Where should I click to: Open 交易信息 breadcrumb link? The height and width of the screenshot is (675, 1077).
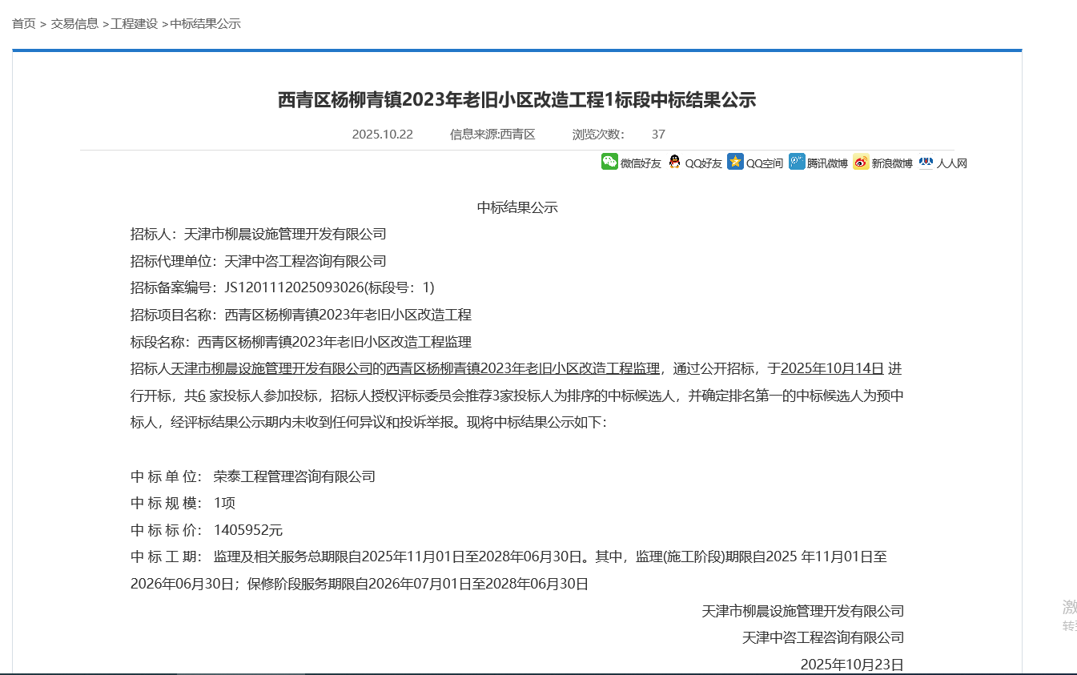[x=74, y=24]
